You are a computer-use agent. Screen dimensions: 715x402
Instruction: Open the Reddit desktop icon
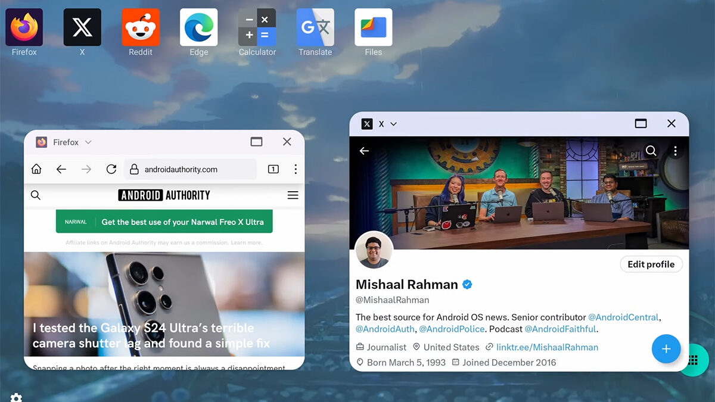(141, 27)
